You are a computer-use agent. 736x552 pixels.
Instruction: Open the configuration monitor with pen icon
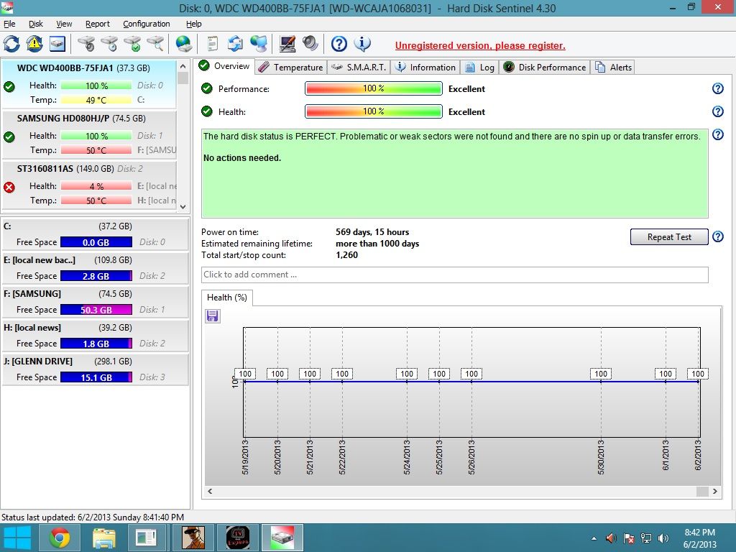pyautogui.click(x=287, y=44)
